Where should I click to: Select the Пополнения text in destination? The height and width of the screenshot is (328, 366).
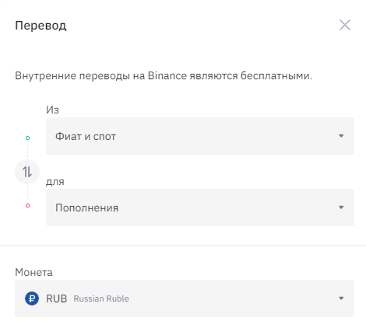pyautogui.click(x=87, y=208)
